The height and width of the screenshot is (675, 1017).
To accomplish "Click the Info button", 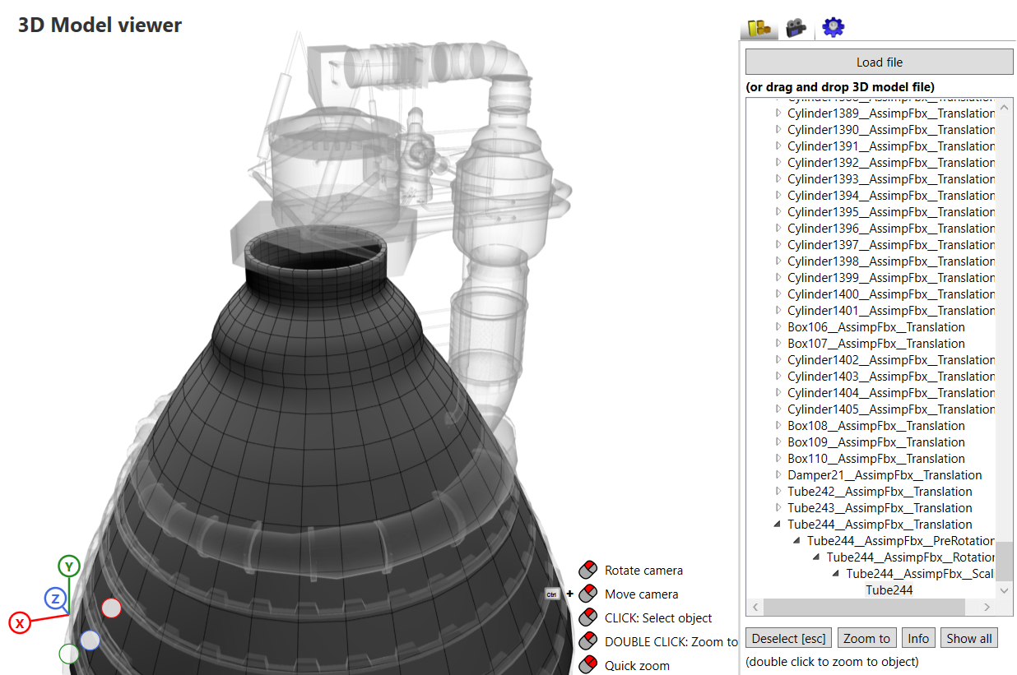I will 918,638.
